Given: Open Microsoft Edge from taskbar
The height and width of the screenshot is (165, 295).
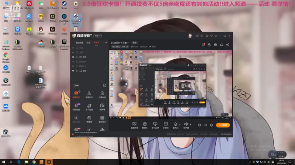Looking at the screenshot, I should [19, 162].
